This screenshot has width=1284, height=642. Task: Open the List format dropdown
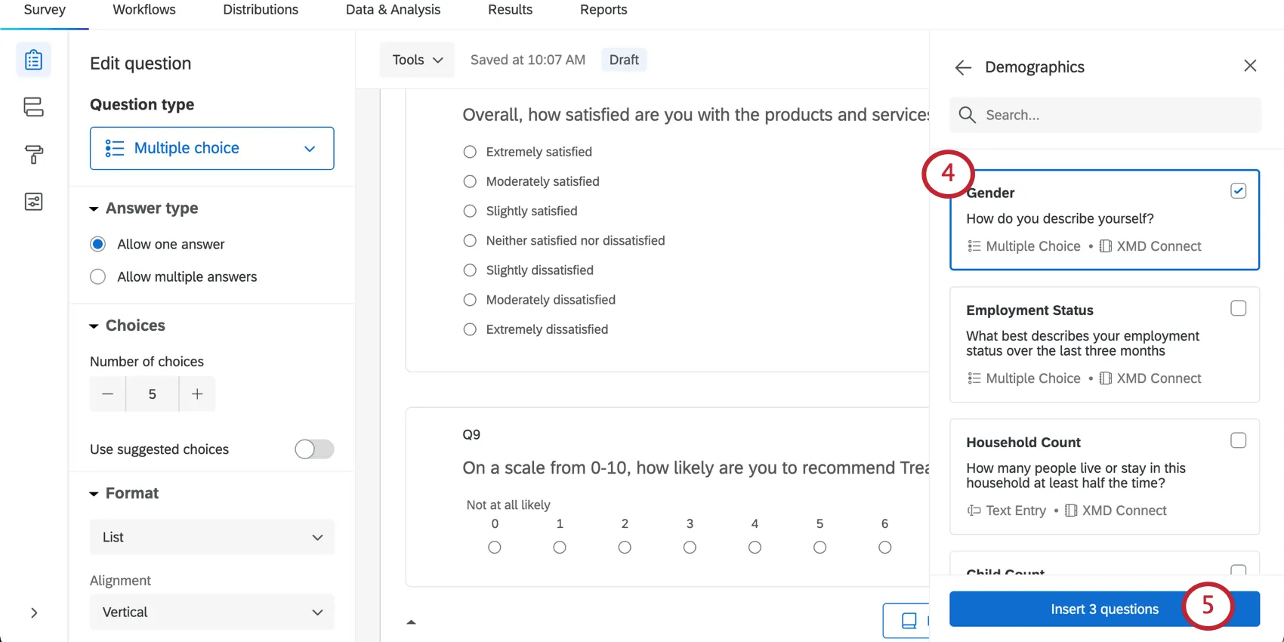[211, 537]
